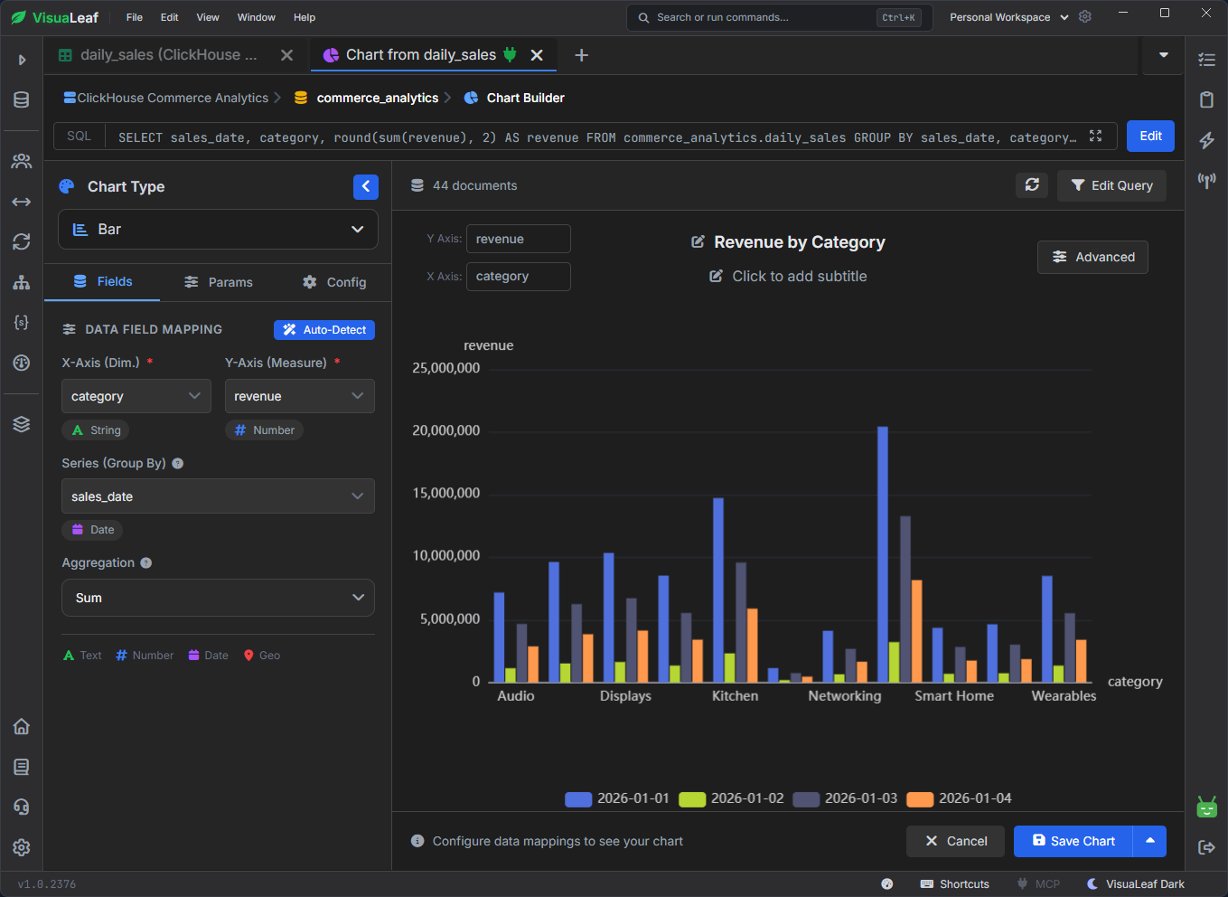1228x897 pixels.
Task: Open workspace settings gear in title bar
Action: click(x=1085, y=16)
